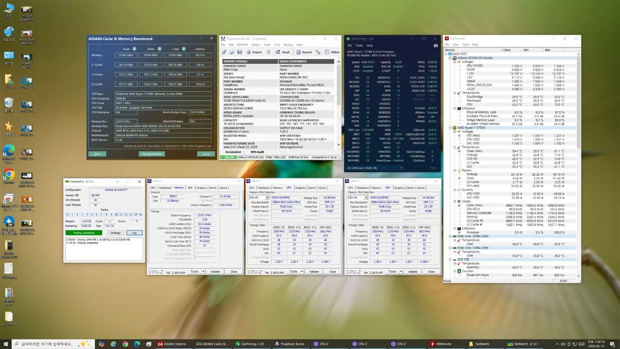Click the green Testing completed bar in TestMem5

(x=84, y=233)
